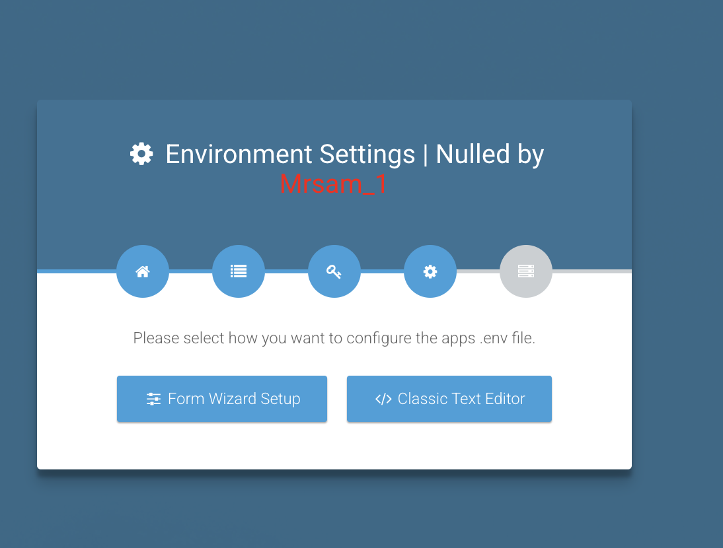The width and height of the screenshot is (723, 548).
Task: Click the code brackets icon in Classic Text Editor
Action: (383, 399)
